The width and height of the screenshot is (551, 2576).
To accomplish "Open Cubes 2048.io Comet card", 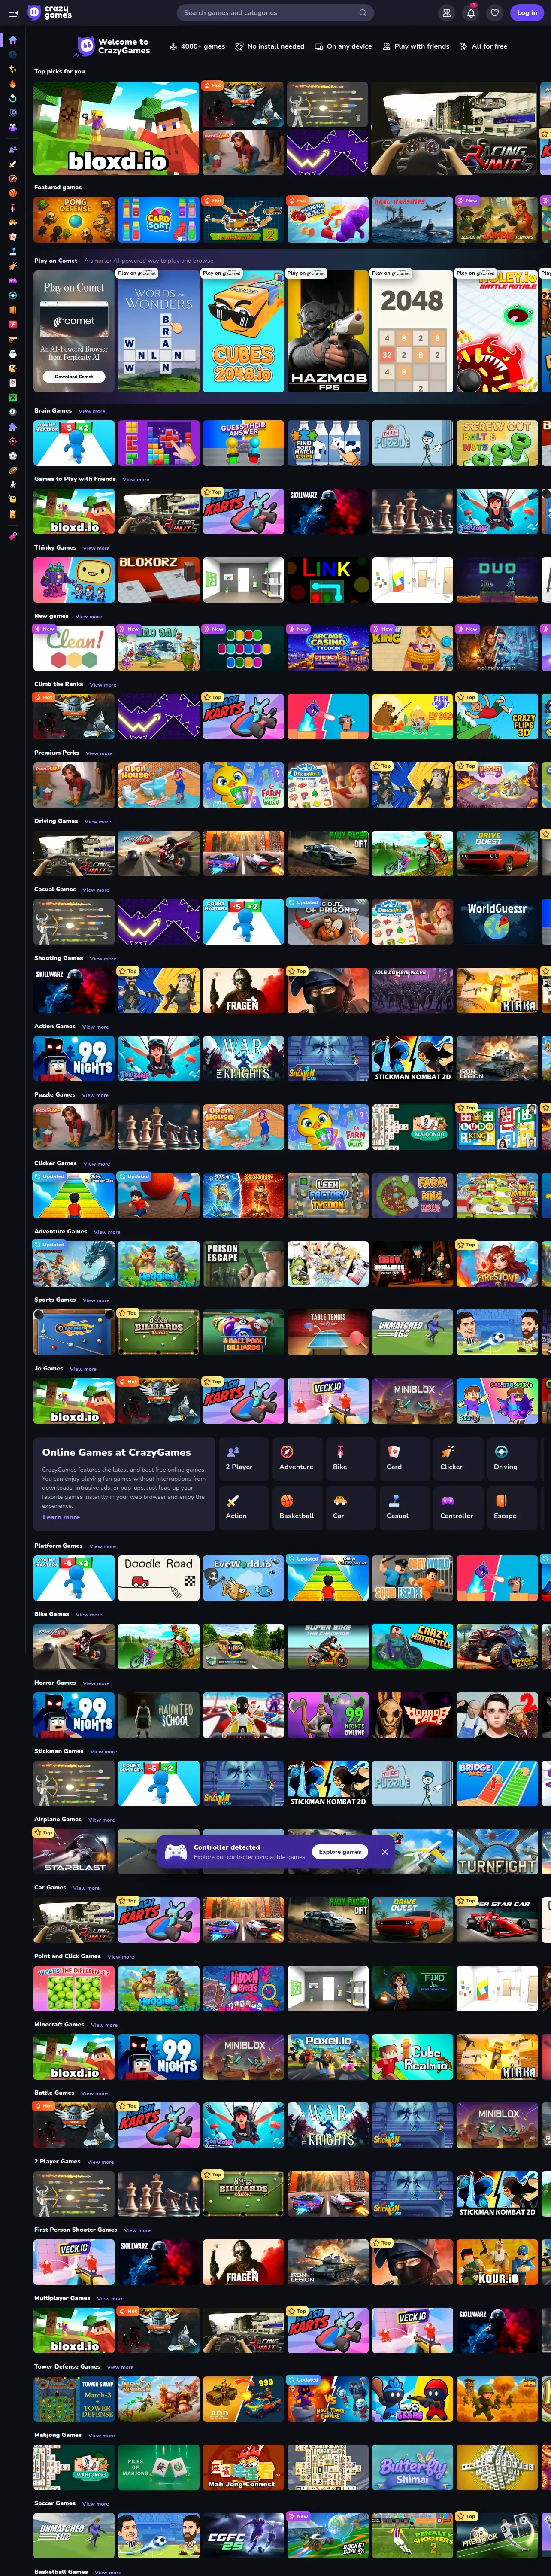I will tap(243, 331).
